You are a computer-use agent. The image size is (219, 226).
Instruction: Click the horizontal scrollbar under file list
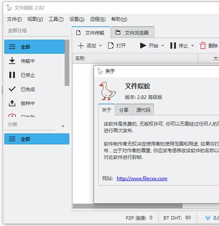127,206
